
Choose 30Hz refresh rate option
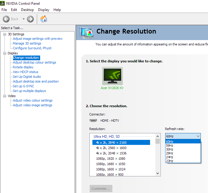click(x=183, y=149)
